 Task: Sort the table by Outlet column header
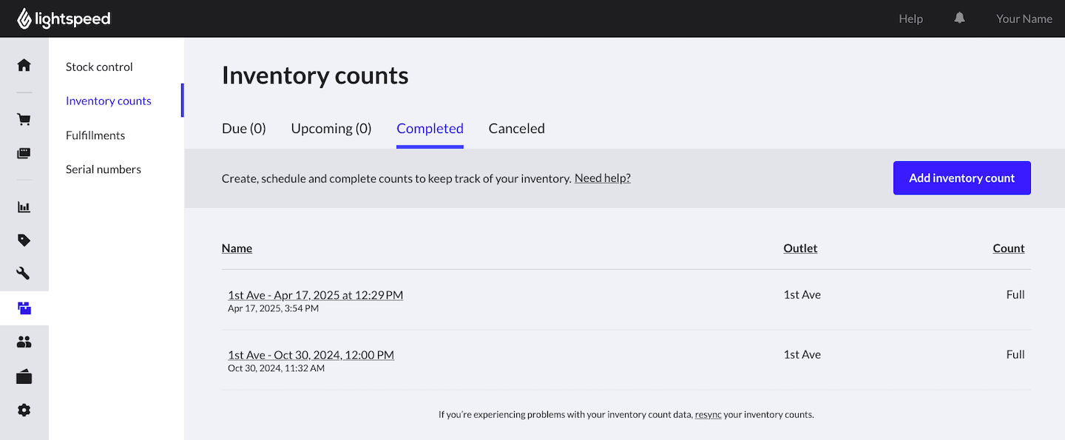(x=800, y=248)
